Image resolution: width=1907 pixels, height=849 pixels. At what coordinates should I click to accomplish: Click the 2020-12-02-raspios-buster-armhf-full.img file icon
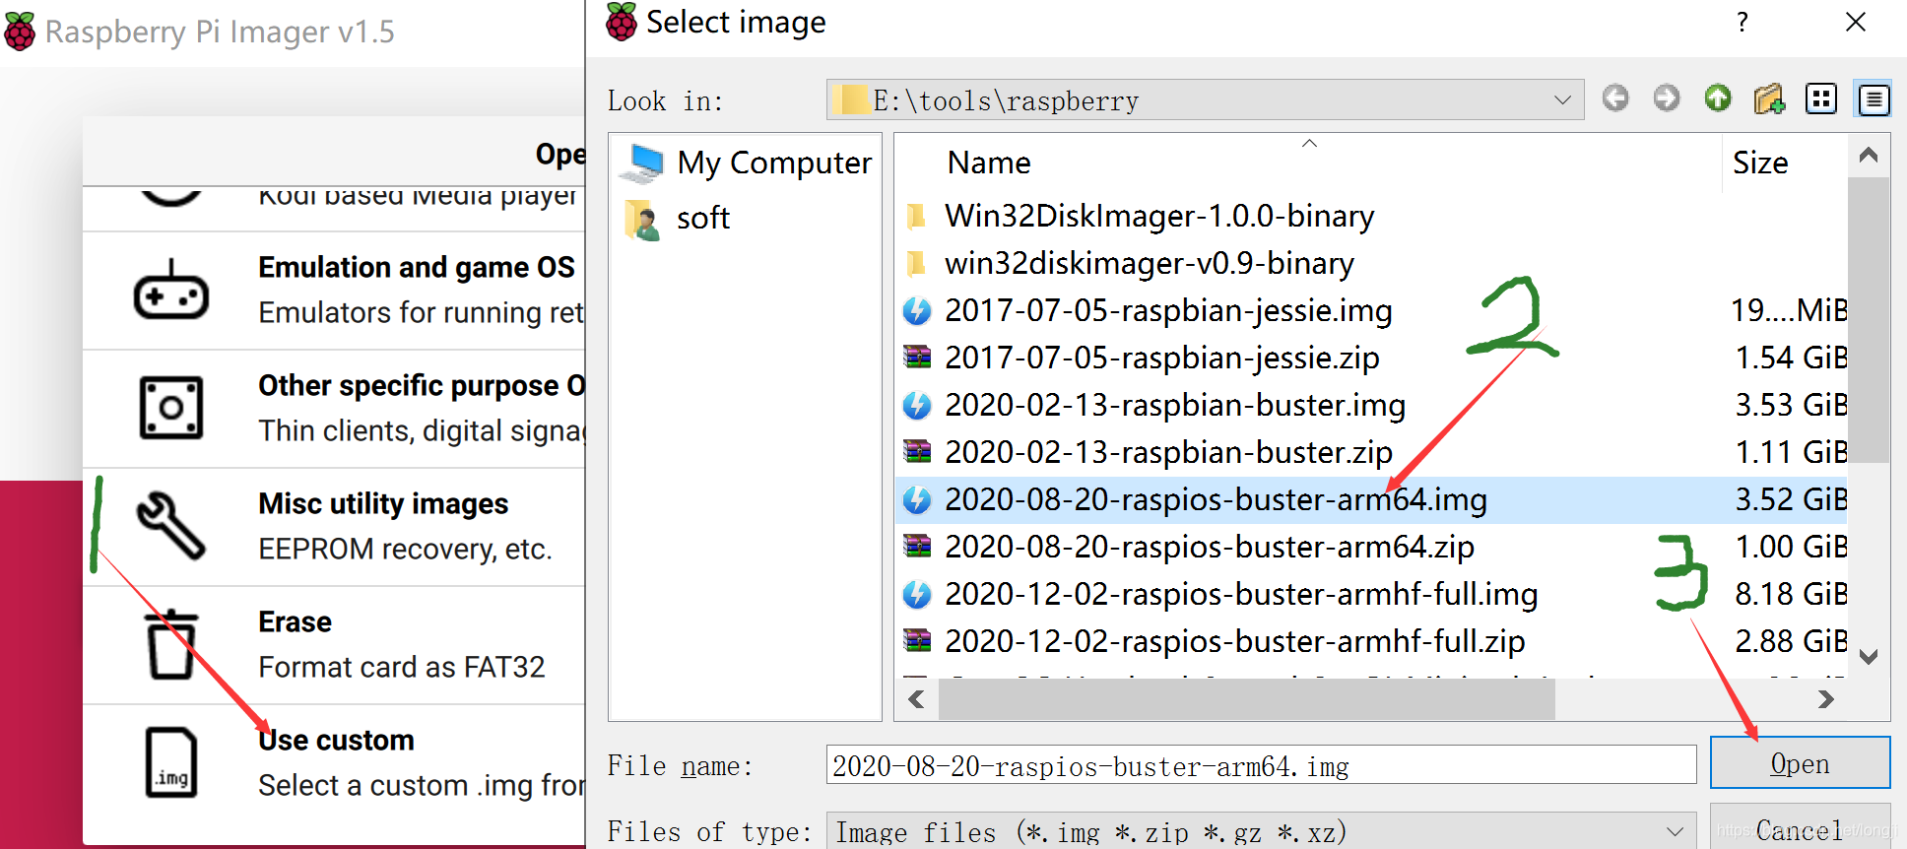click(917, 594)
